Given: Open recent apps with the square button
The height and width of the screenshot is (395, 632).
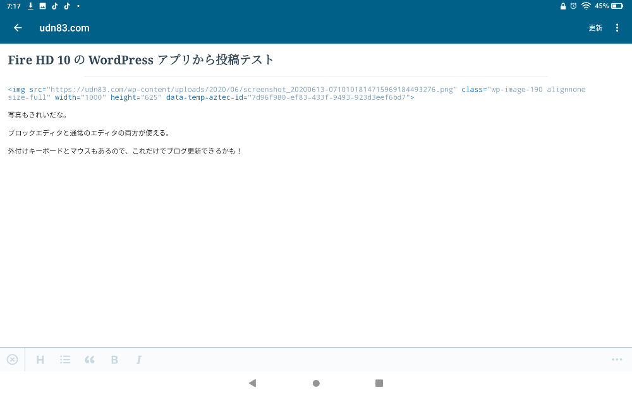Looking at the screenshot, I should click(x=379, y=383).
